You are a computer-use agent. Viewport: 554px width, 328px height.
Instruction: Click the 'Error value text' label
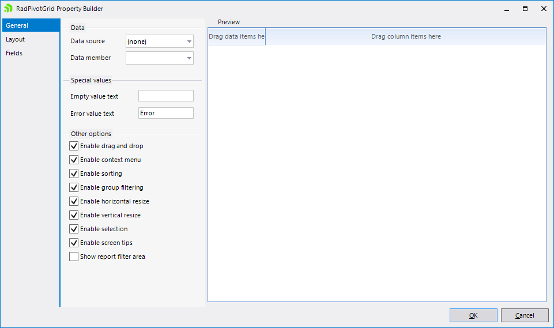[x=92, y=114]
